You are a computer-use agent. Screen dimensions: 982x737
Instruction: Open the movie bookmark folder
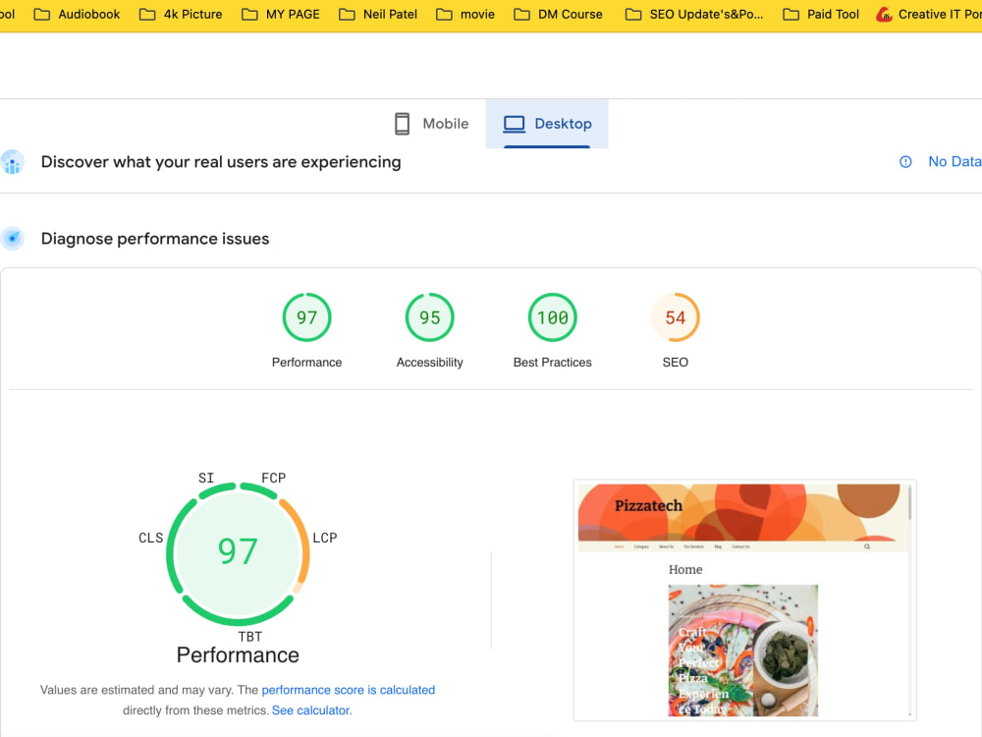(465, 14)
